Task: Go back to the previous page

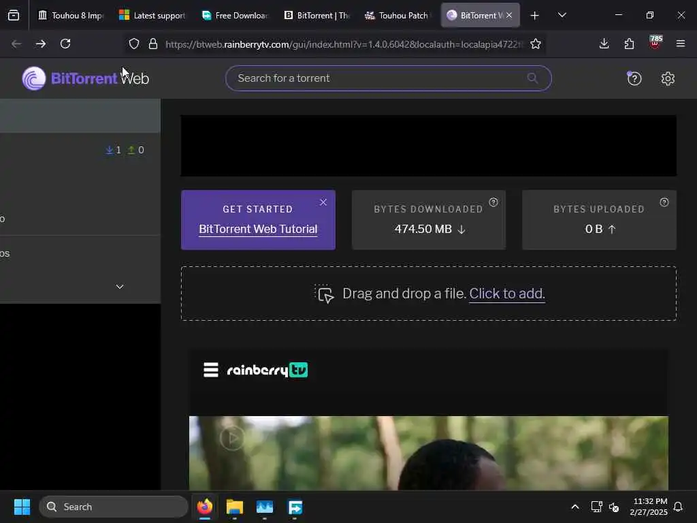Action: click(x=16, y=44)
